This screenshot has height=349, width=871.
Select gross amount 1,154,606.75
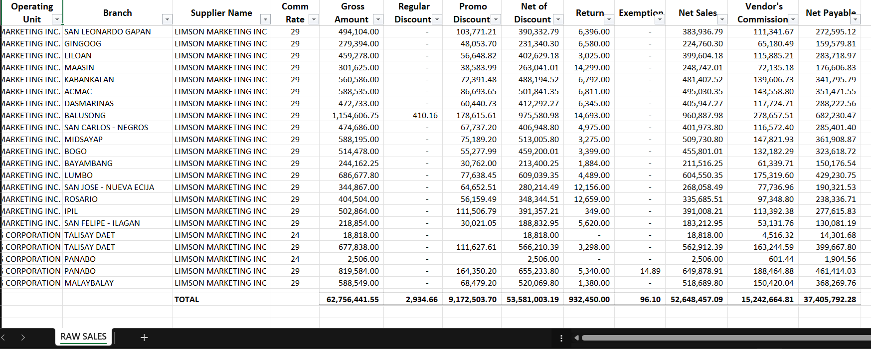(x=351, y=115)
